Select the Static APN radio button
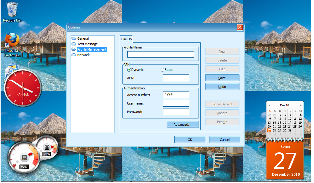Screen dimensions: 314x183 pyautogui.click(x=162, y=70)
